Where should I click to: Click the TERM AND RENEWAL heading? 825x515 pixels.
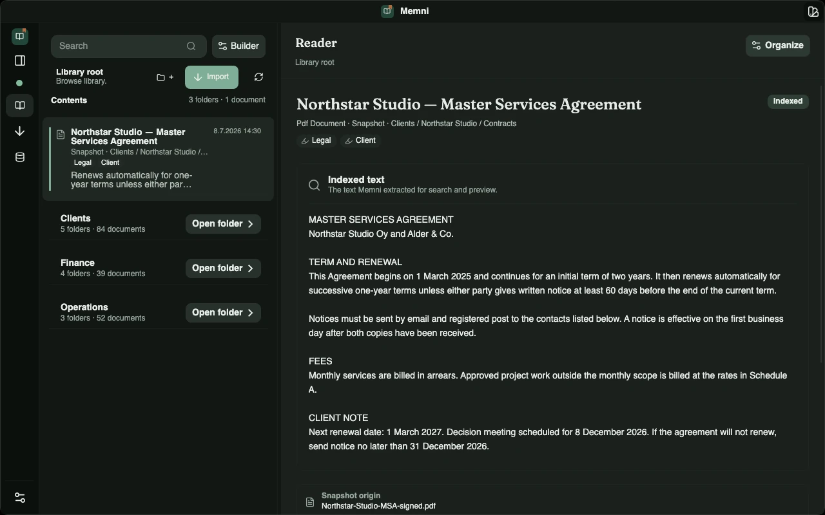tap(355, 262)
